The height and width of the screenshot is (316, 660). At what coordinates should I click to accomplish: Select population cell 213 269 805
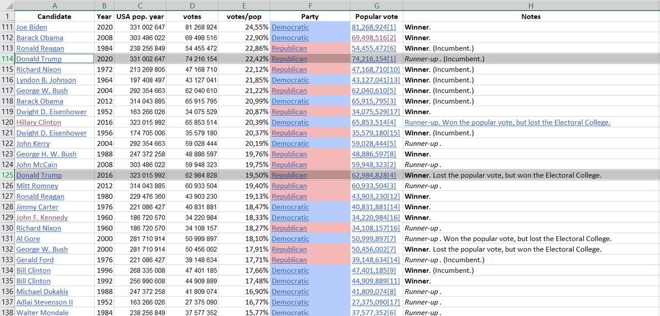[x=140, y=69]
